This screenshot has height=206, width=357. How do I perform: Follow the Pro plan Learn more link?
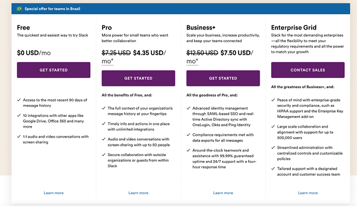coord(138,193)
